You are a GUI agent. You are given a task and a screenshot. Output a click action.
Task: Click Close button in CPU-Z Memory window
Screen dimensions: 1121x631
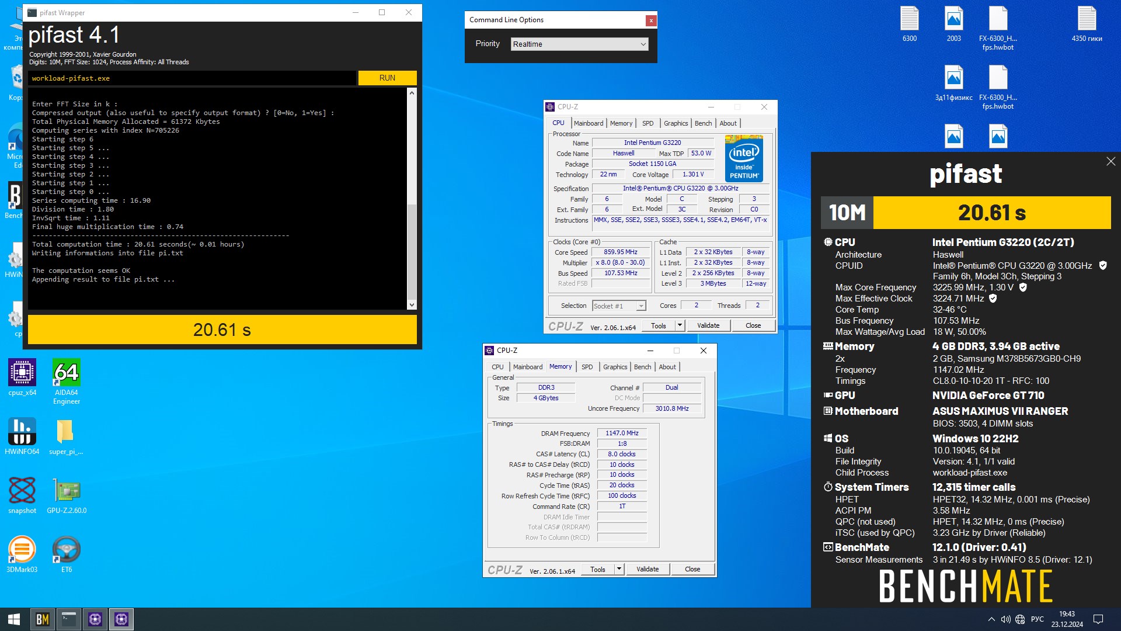click(692, 569)
